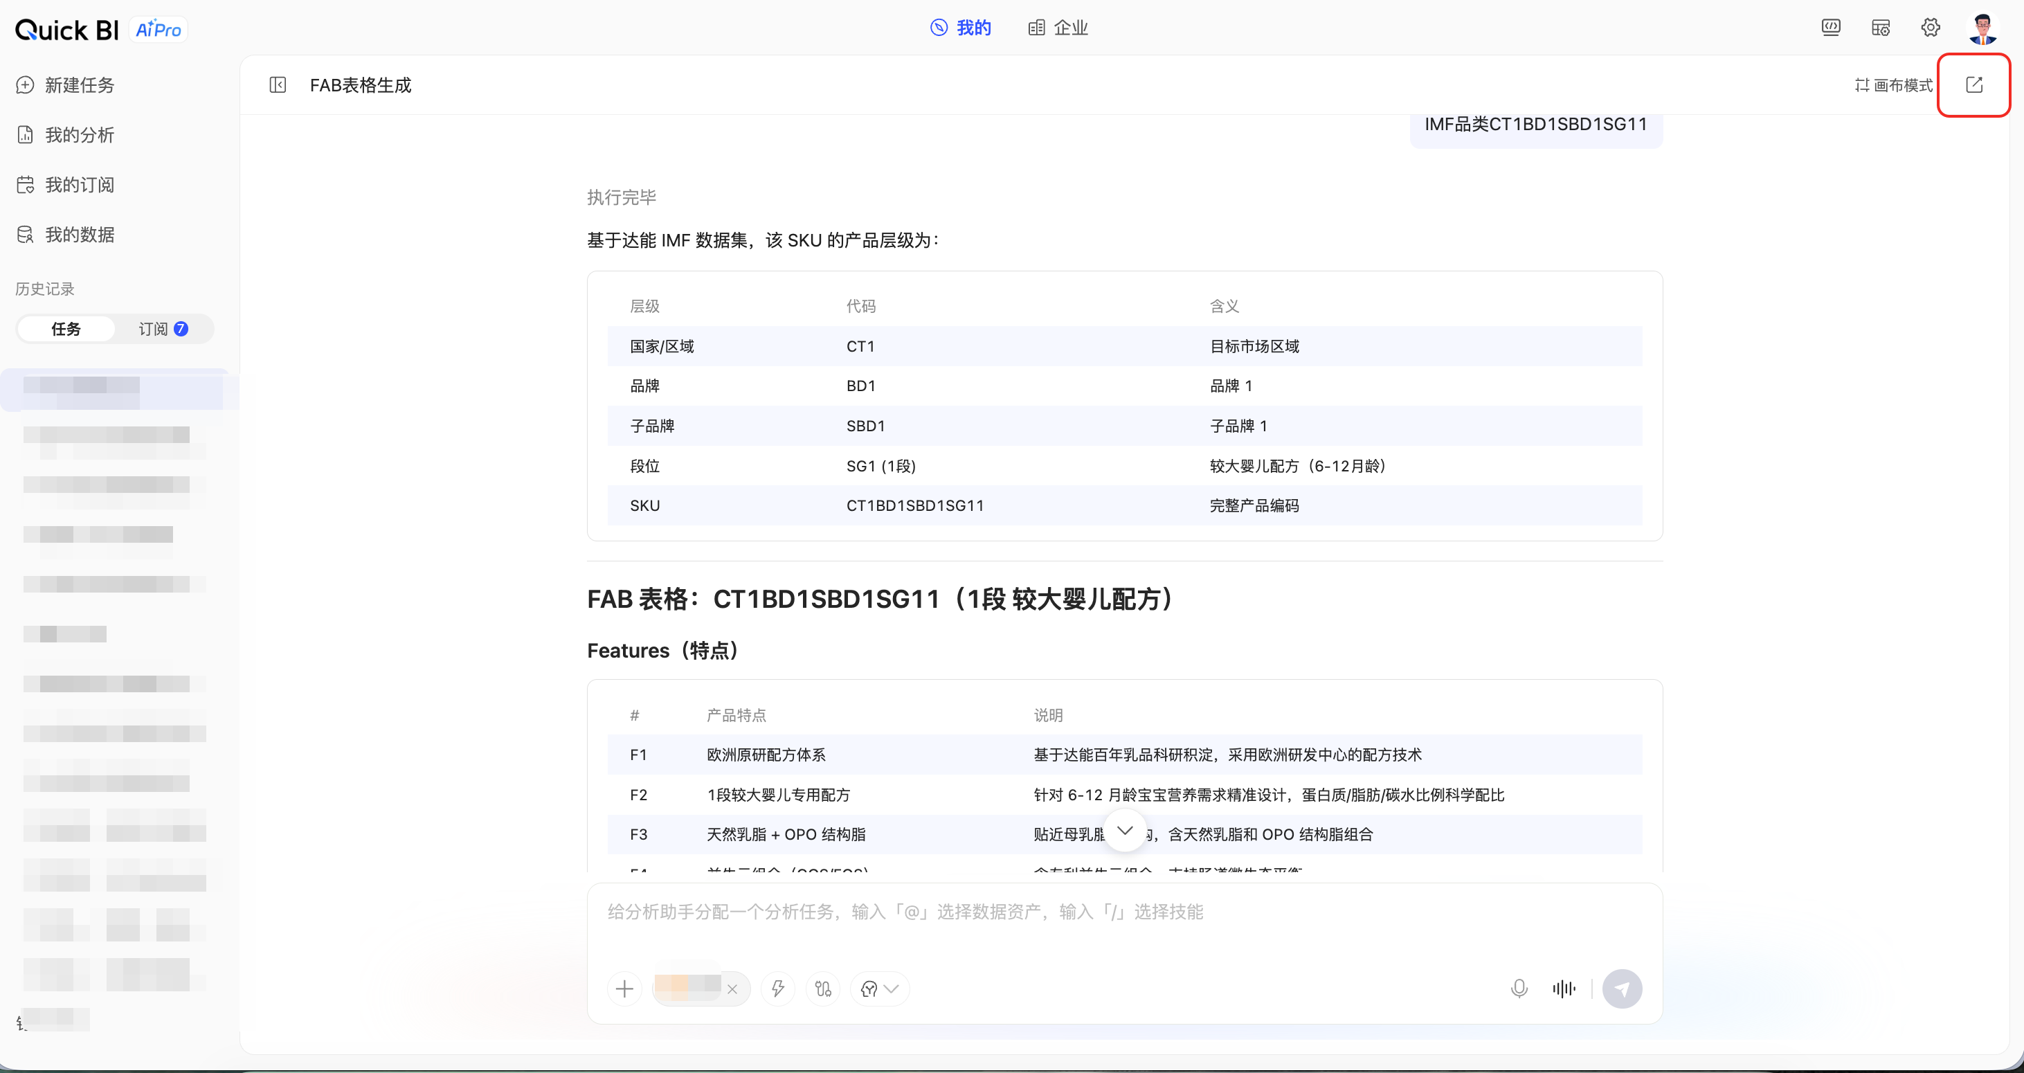2024x1073 pixels.
Task: Click the connector plug icon in input toolbar
Action: pyautogui.click(x=822, y=989)
